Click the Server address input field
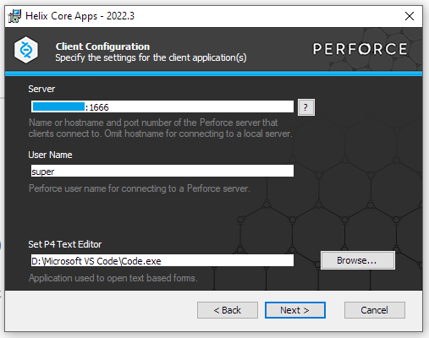 (x=162, y=107)
